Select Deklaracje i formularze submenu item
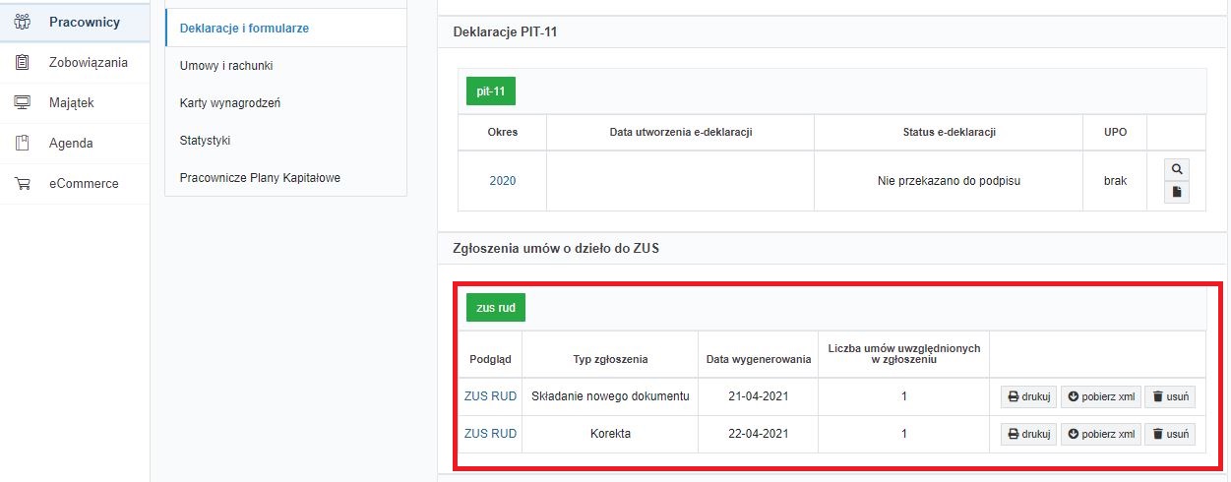The height and width of the screenshot is (482, 1231). 285,29
